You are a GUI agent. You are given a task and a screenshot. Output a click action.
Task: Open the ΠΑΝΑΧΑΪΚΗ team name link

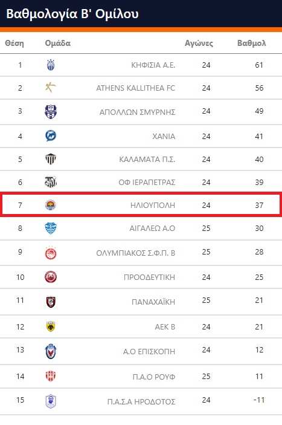[x=153, y=302]
